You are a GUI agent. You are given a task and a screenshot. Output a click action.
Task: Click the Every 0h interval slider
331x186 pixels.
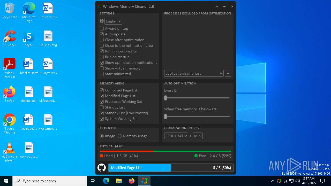(197, 98)
